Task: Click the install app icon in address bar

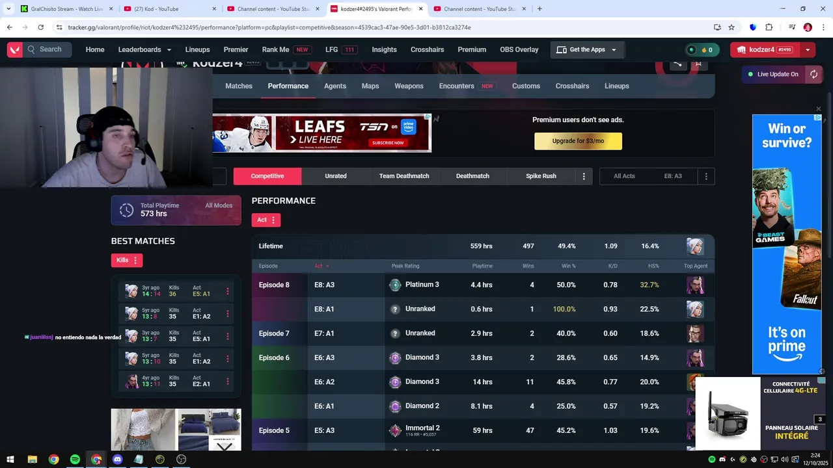Action: [717, 27]
